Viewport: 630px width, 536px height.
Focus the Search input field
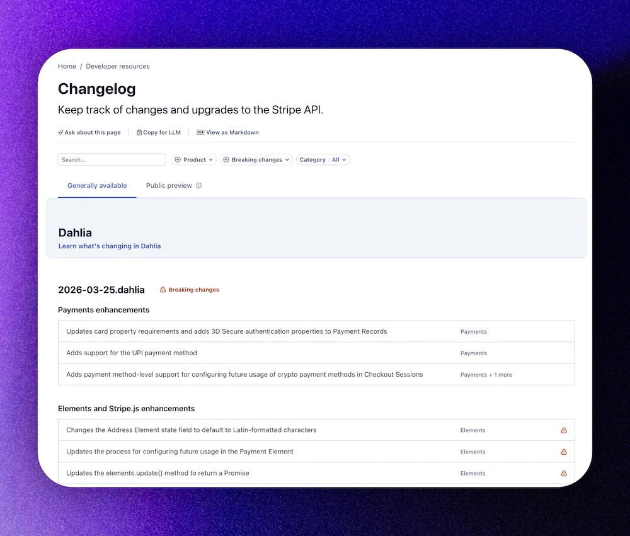(x=112, y=159)
